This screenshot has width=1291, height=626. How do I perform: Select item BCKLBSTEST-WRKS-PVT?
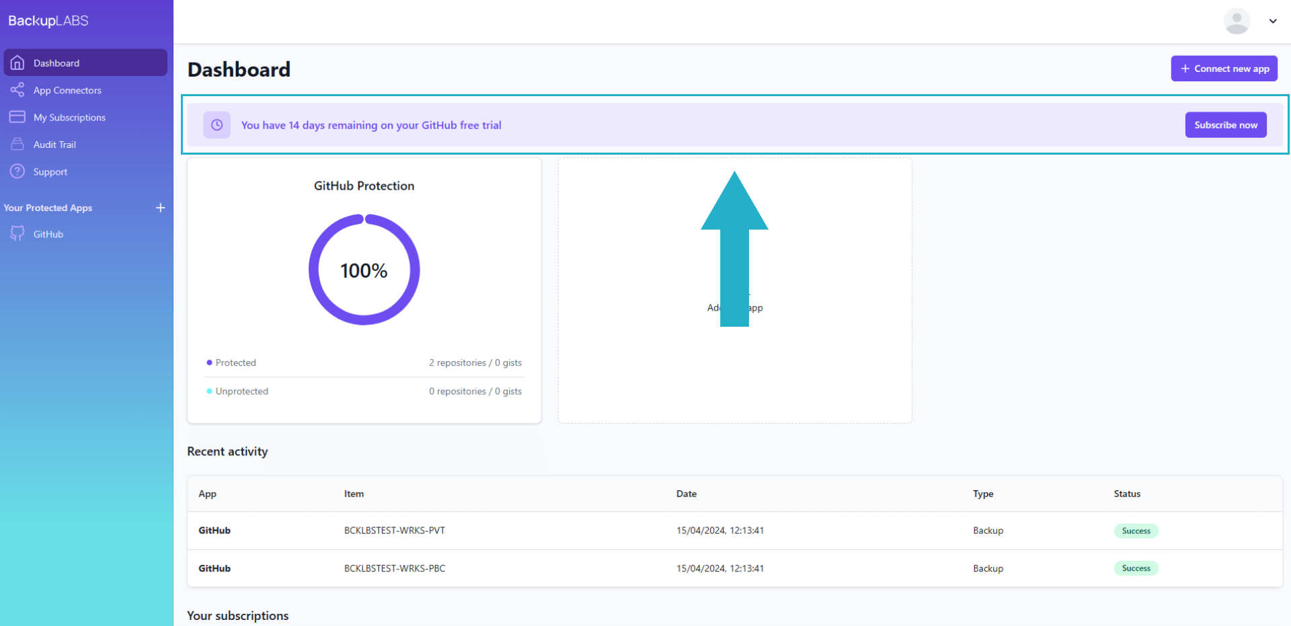point(395,531)
